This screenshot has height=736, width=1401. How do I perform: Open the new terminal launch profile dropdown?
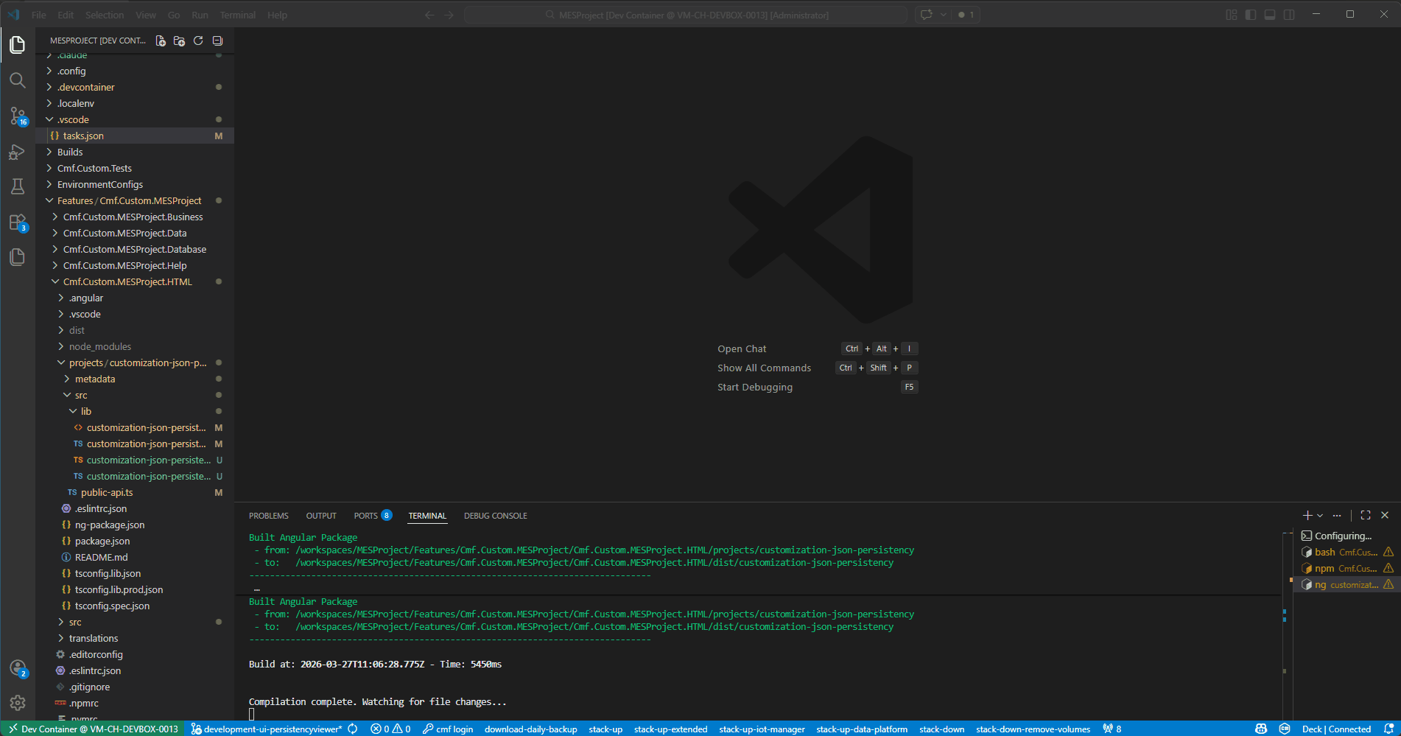pyautogui.click(x=1320, y=516)
